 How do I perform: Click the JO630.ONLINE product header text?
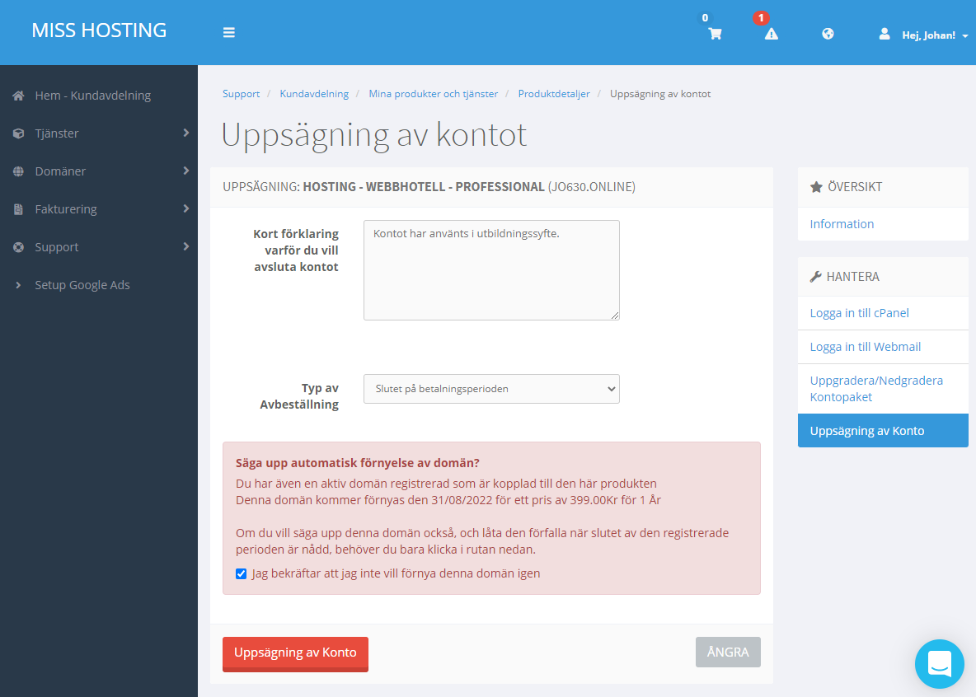pos(591,187)
